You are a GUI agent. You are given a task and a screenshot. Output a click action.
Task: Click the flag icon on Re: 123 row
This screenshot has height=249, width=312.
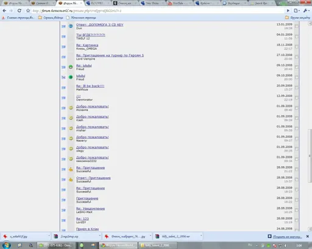(x=63, y=220)
